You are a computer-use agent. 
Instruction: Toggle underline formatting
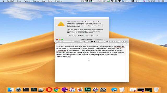[103, 42]
